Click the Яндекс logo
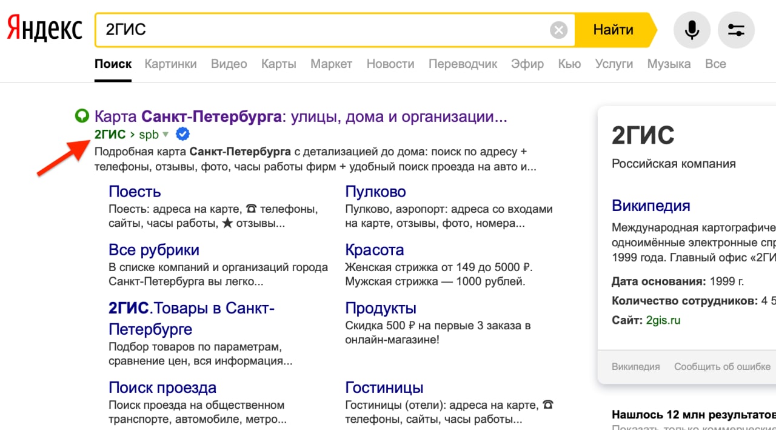The width and height of the screenshot is (776, 430). pos(44,29)
